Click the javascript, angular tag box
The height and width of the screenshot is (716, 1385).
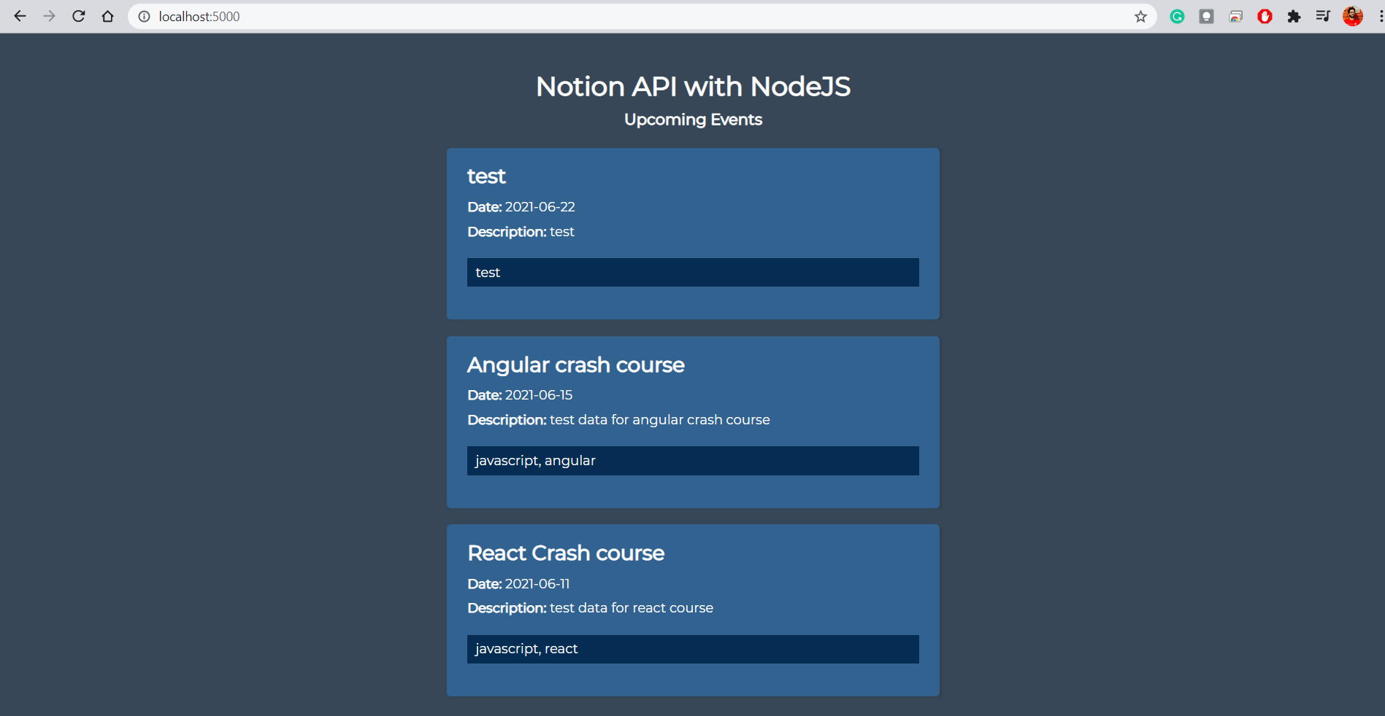click(x=692, y=460)
